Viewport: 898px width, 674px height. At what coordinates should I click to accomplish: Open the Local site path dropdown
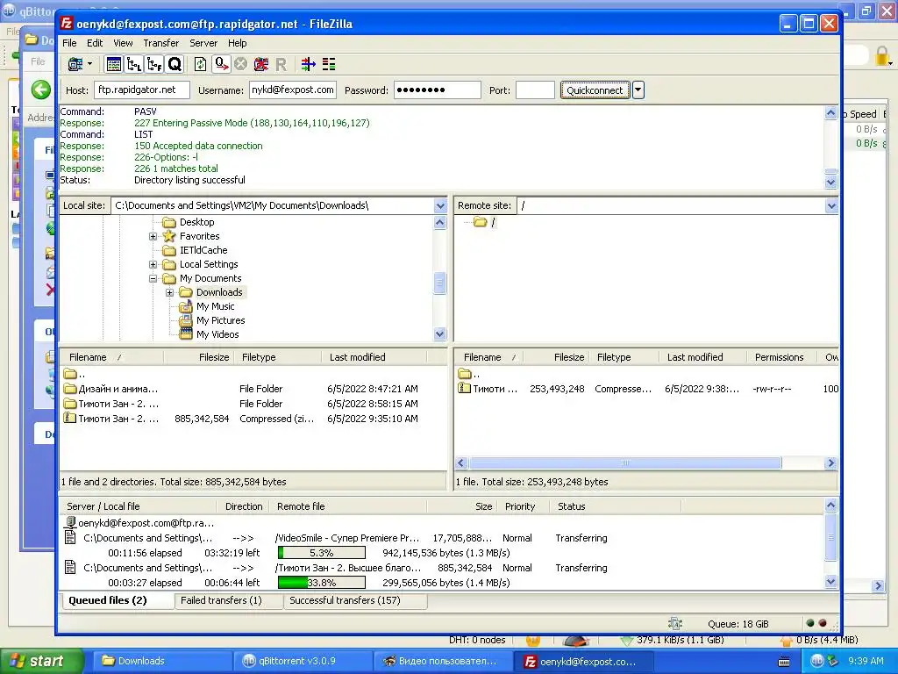pyautogui.click(x=440, y=205)
